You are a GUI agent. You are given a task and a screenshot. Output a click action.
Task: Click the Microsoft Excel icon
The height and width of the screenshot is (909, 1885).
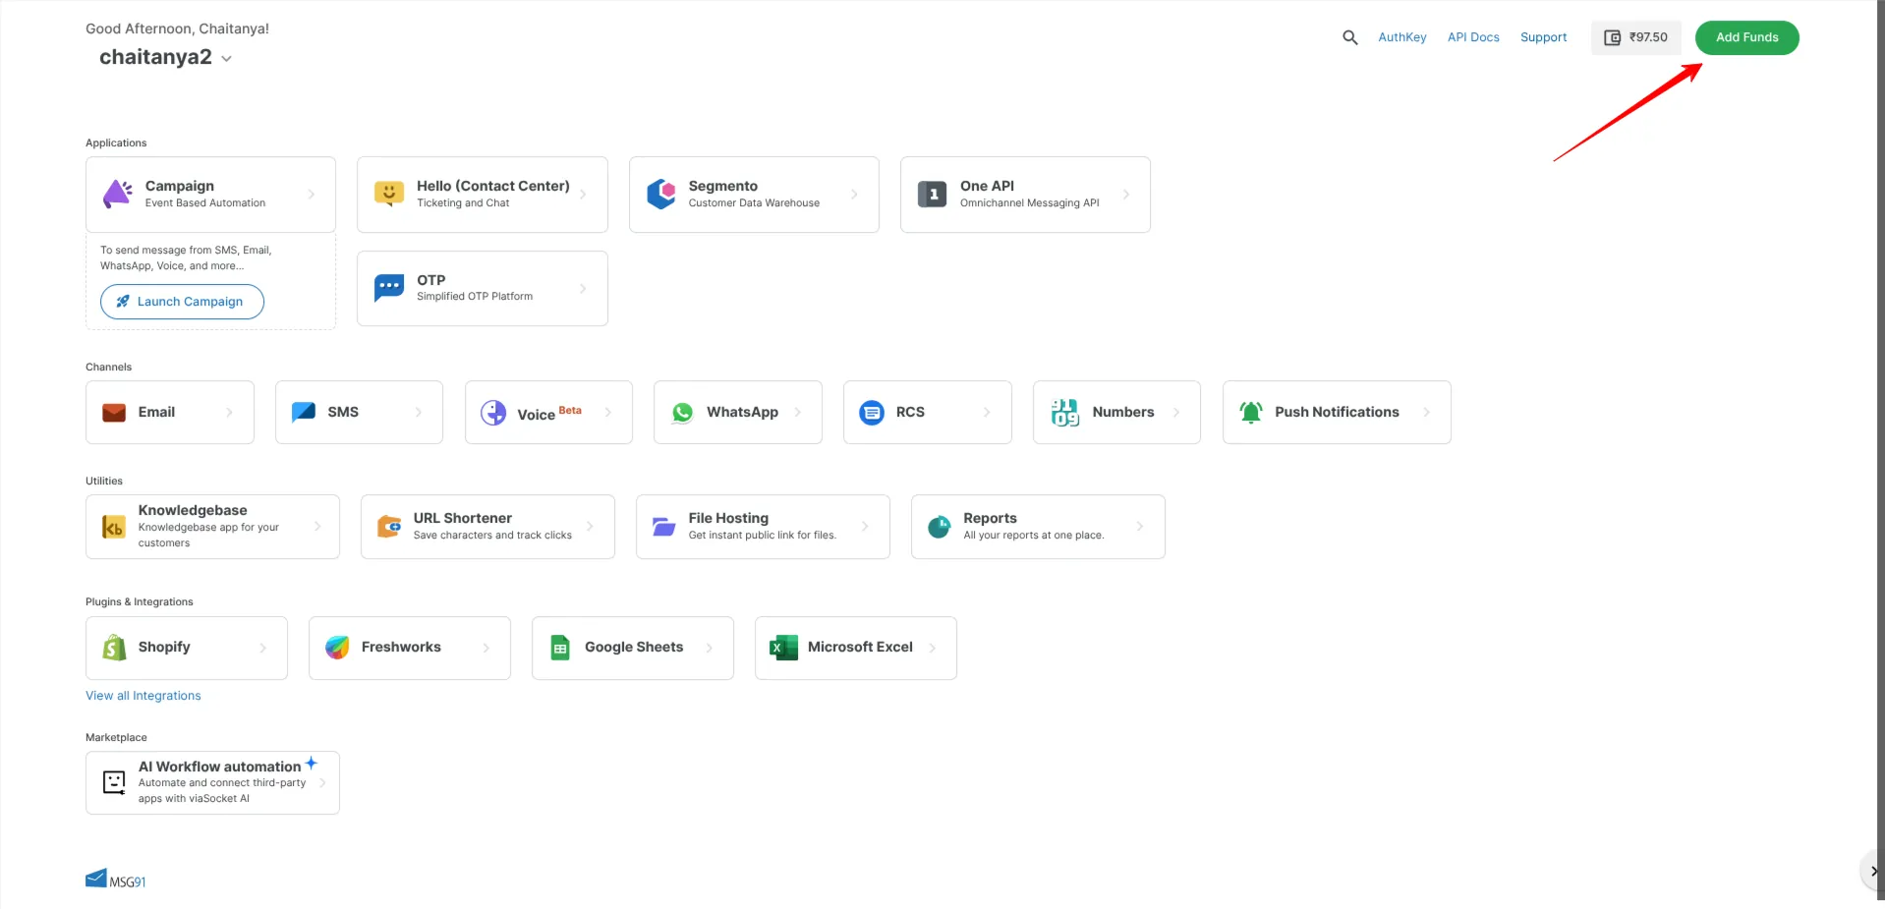click(x=783, y=648)
